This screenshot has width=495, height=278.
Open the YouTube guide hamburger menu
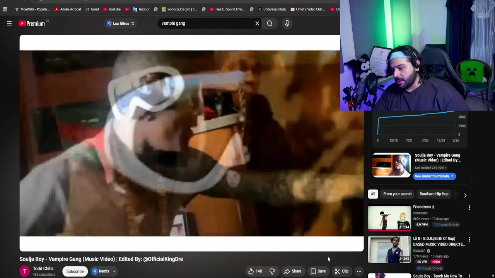coord(9,24)
